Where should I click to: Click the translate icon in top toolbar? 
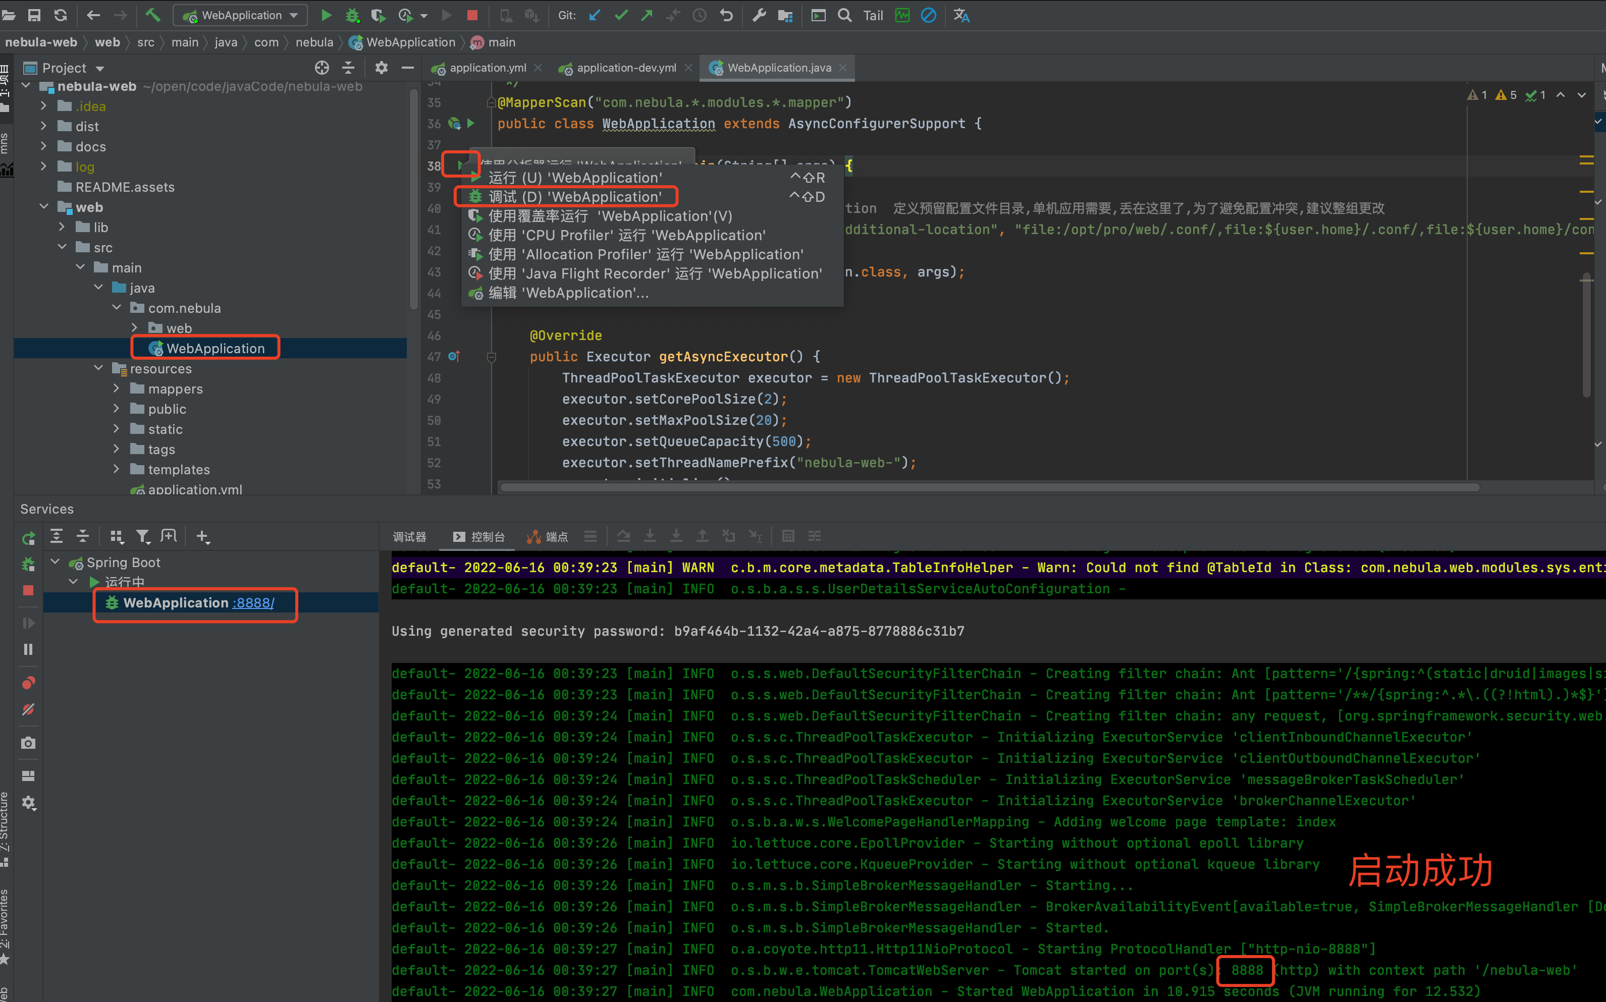point(961,15)
